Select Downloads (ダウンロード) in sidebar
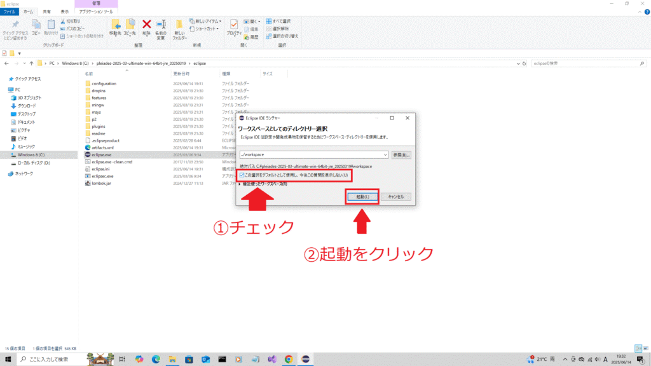 (x=27, y=106)
